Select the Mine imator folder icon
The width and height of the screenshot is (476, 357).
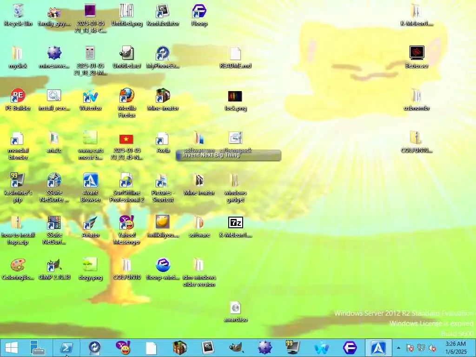[x=199, y=184]
